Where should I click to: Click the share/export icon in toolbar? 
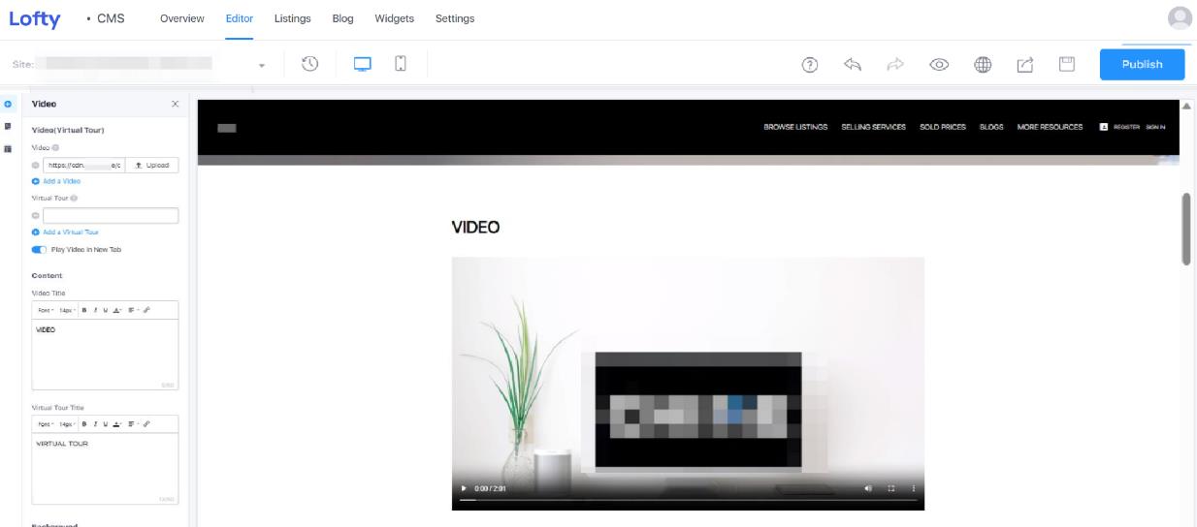pos(1024,65)
